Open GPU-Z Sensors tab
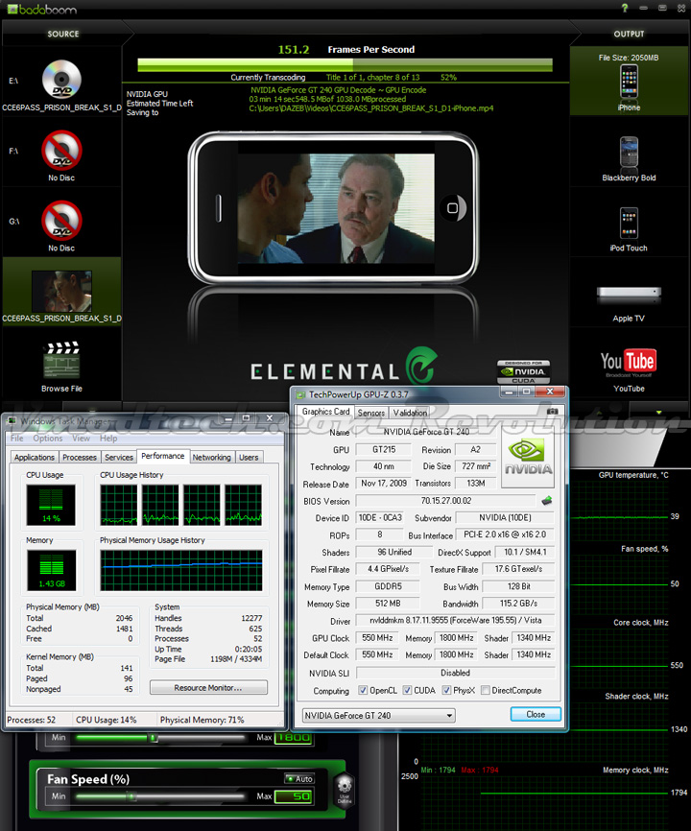This screenshot has width=691, height=831. pos(371,413)
